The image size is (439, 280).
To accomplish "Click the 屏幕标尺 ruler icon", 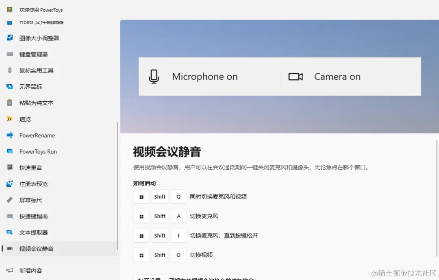I will click(x=9, y=200).
